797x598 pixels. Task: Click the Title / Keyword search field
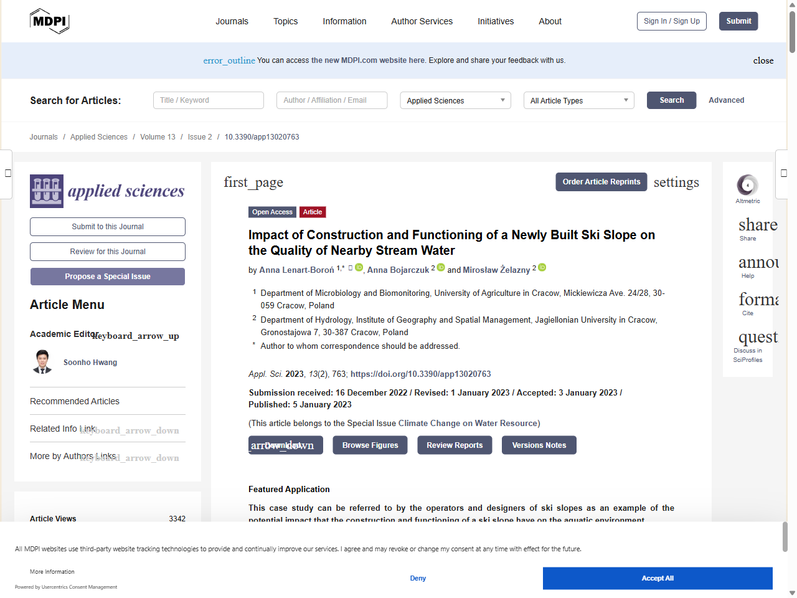coord(208,100)
